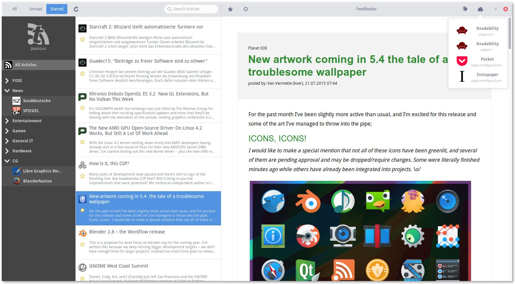Viewport: 515px width, 284px height.
Task: Unstar the Starcraft 2 article
Action: (82, 40)
